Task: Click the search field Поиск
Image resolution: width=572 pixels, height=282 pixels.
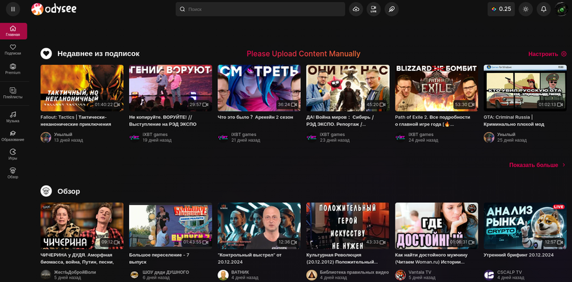Action: pos(260,9)
